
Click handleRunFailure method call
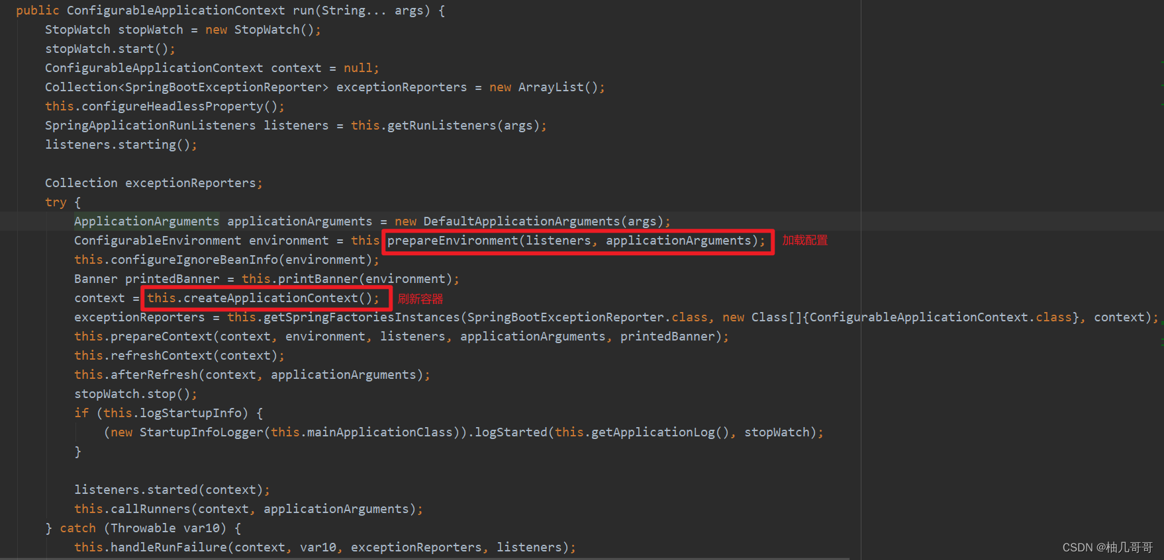pos(169,547)
